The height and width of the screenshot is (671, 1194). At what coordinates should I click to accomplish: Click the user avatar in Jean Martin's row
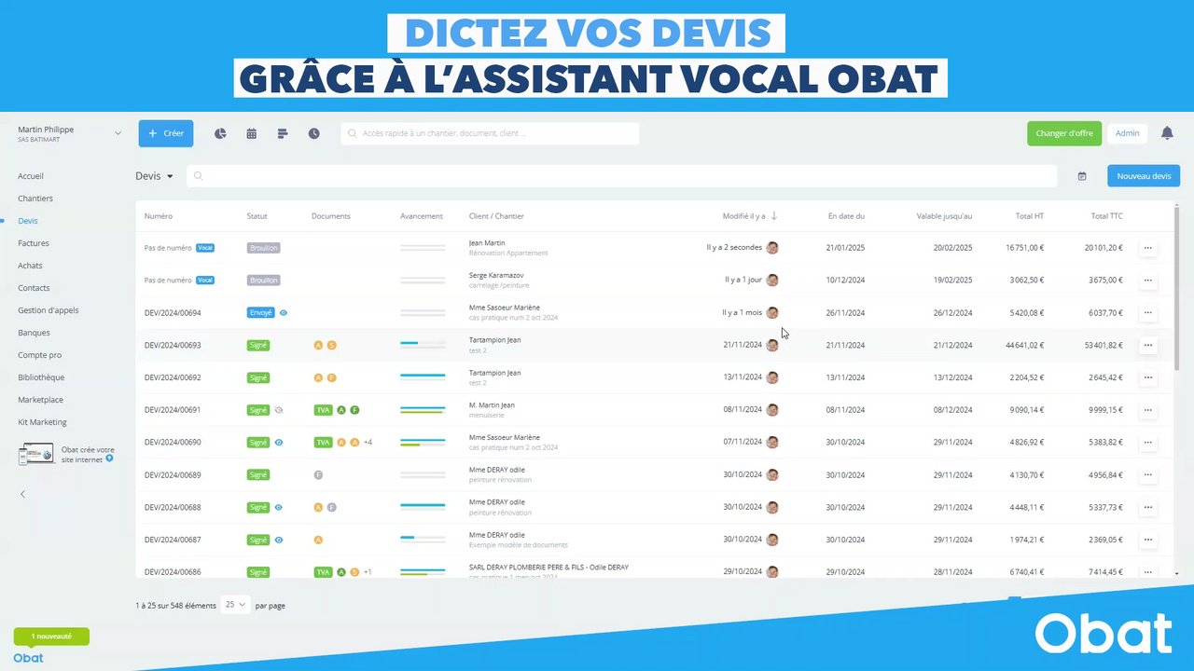pos(772,248)
